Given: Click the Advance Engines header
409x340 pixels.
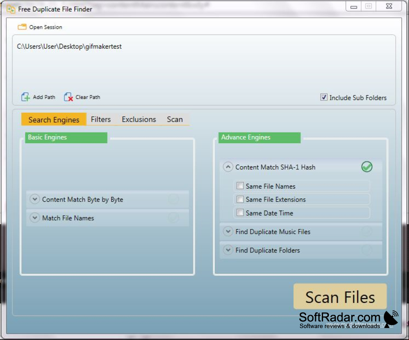Looking at the screenshot, I should 259,138.
